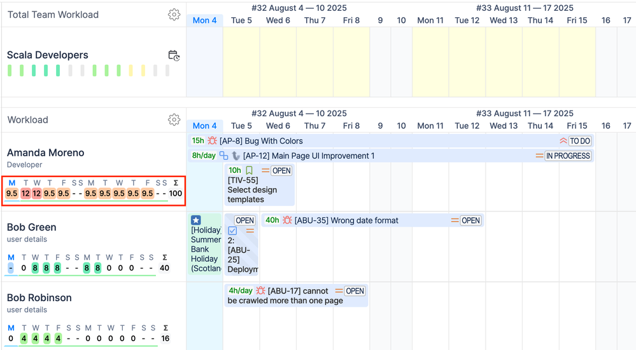Click the bug icon on ABU-35 task

[x=287, y=220]
